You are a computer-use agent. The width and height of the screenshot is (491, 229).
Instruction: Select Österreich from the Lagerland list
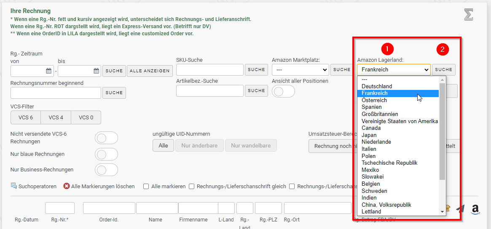coord(374,100)
